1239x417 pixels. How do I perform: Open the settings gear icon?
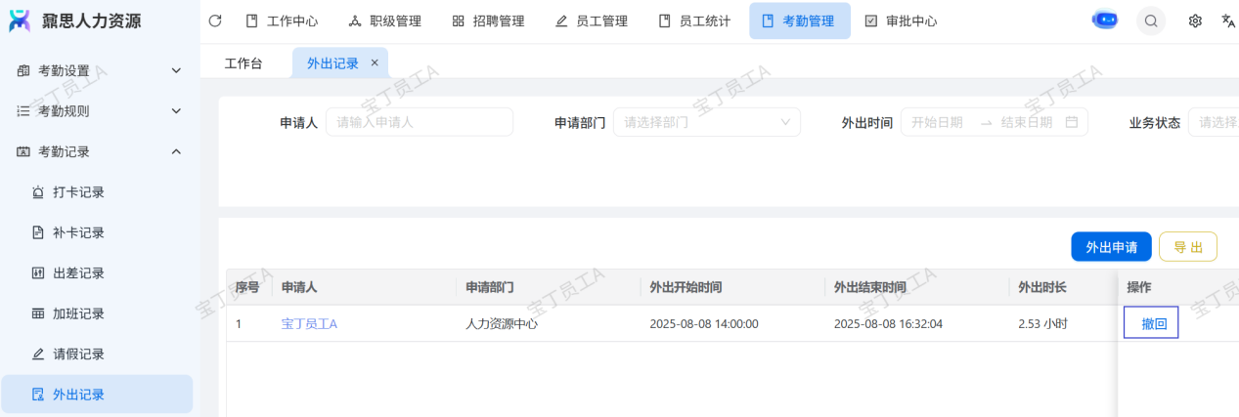pos(1195,21)
